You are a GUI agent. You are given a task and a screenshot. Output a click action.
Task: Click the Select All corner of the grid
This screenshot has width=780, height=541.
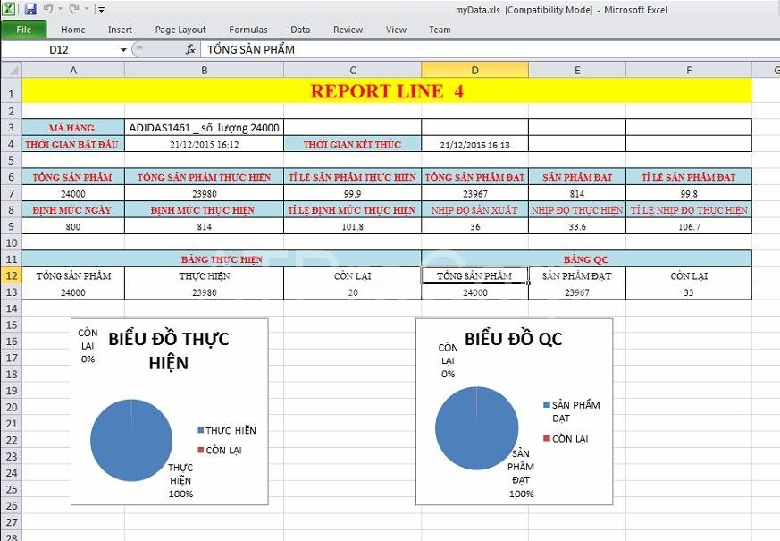click(10, 70)
